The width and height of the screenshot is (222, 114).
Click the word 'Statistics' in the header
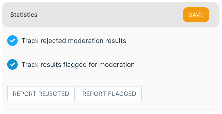click(24, 15)
